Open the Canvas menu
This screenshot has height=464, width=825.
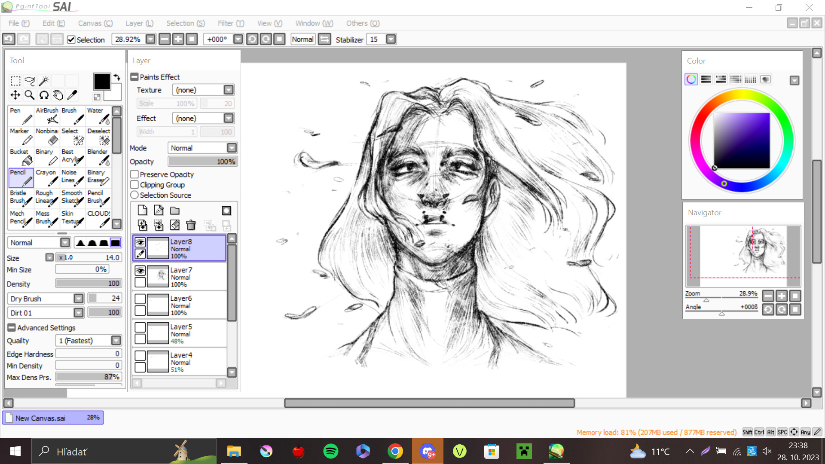tap(95, 23)
